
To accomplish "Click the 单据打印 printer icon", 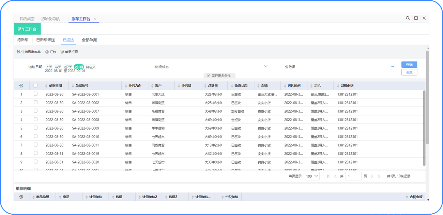I will click(62, 52).
